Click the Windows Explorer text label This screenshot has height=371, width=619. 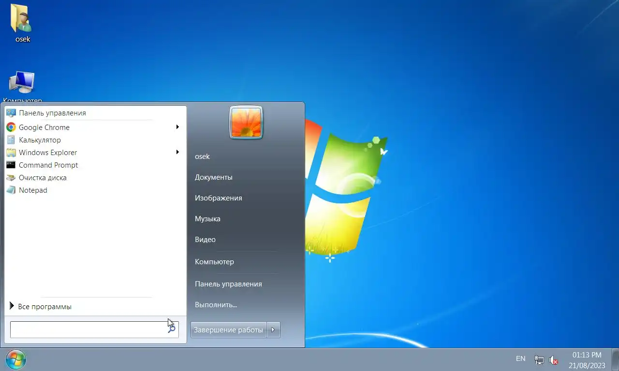pos(48,152)
